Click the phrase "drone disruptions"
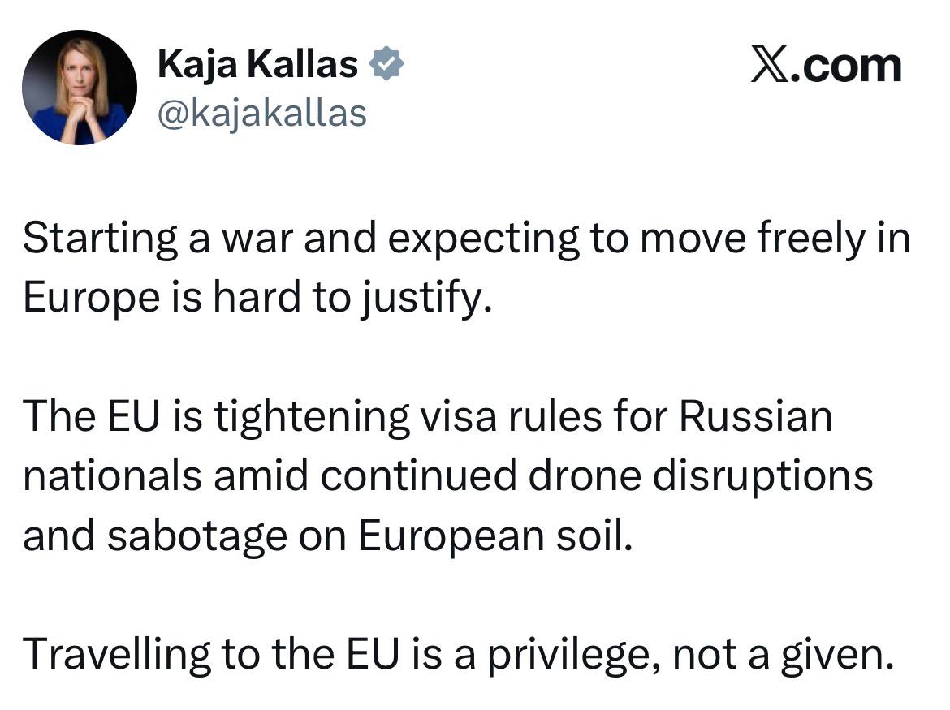 pyautogui.click(x=701, y=476)
